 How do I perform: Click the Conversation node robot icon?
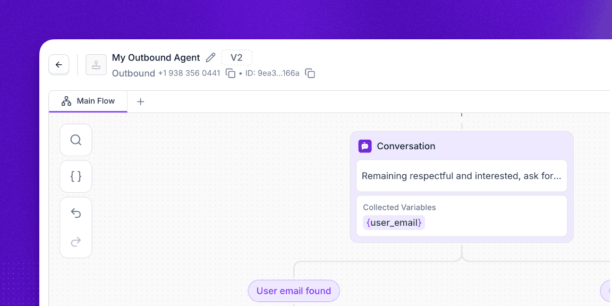365,146
